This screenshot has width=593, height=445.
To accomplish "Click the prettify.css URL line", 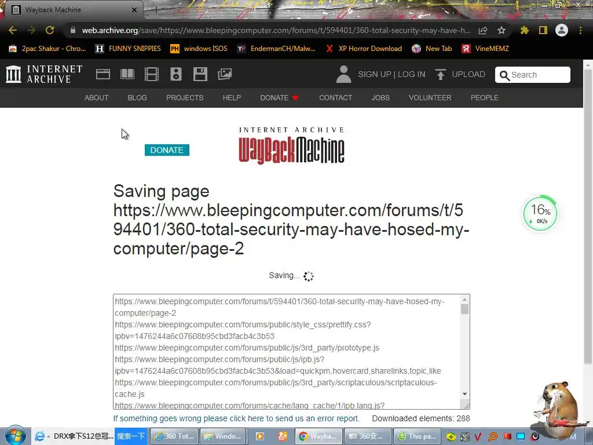I will point(243,330).
